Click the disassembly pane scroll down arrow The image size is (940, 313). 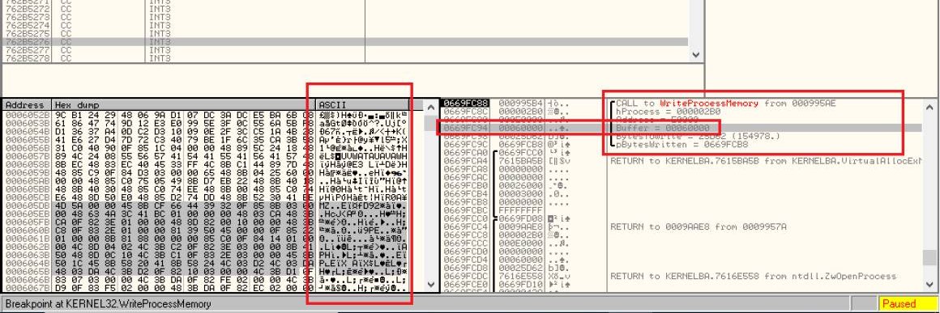tap(695, 54)
